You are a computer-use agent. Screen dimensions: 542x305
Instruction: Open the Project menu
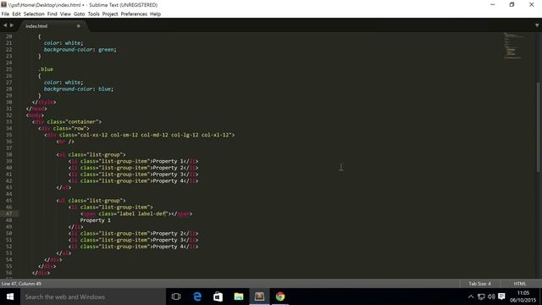click(110, 14)
